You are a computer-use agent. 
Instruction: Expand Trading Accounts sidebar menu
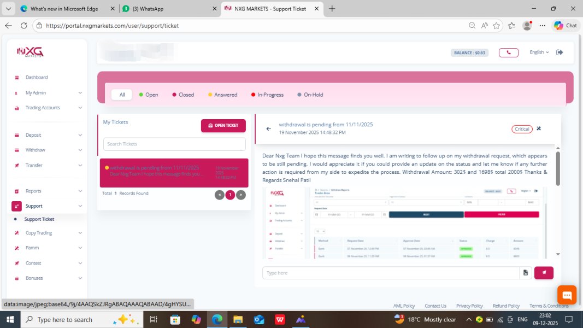pos(47,108)
